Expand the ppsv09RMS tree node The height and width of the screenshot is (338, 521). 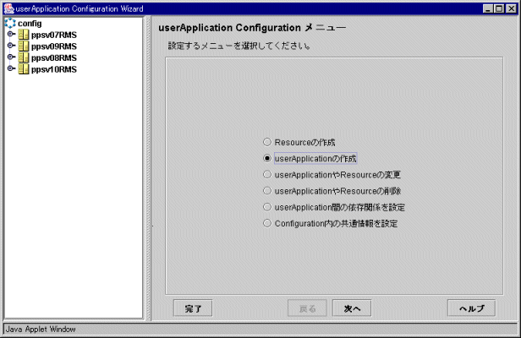[10, 46]
